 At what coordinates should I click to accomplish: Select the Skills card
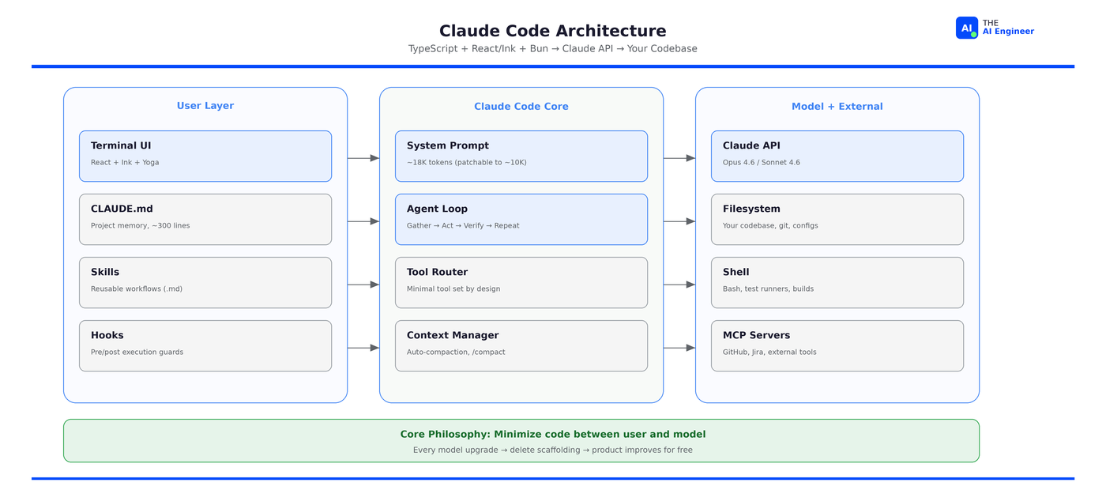click(205, 283)
